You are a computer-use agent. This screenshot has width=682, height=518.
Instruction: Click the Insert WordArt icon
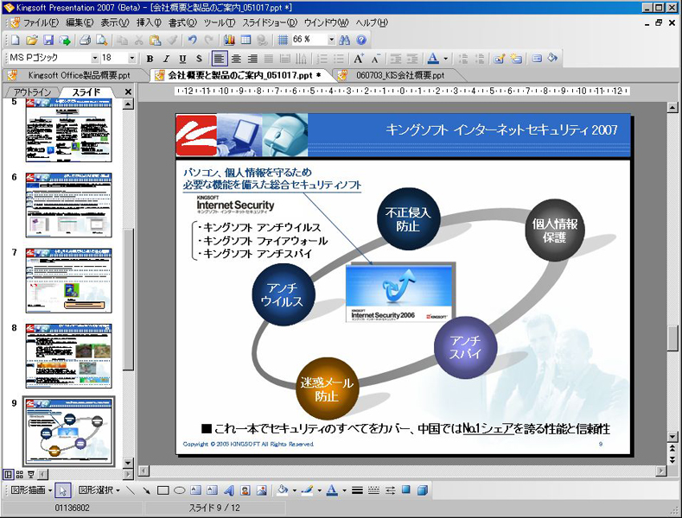pyautogui.click(x=229, y=490)
